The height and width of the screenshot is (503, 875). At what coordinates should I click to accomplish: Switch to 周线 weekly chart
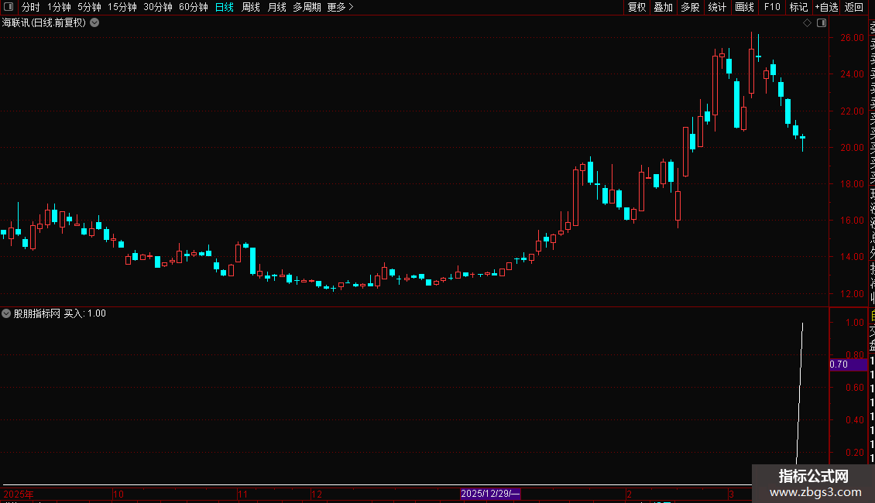coord(251,7)
